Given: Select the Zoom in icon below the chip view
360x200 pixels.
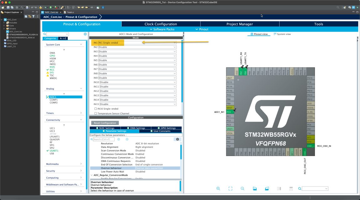Looking at the screenshot, I should [218, 188].
